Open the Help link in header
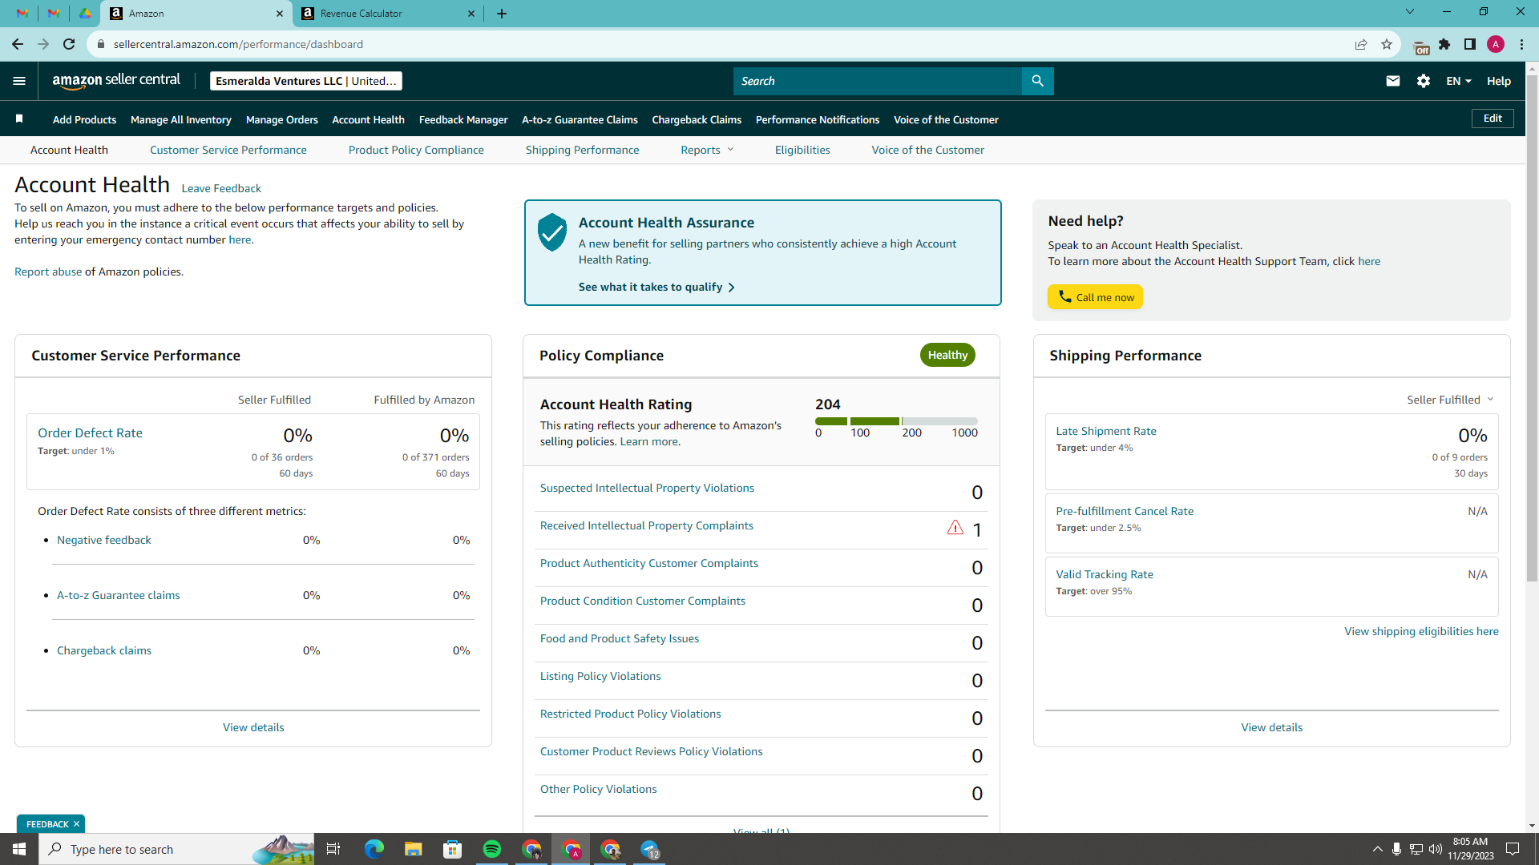The image size is (1539, 865). [1499, 81]
